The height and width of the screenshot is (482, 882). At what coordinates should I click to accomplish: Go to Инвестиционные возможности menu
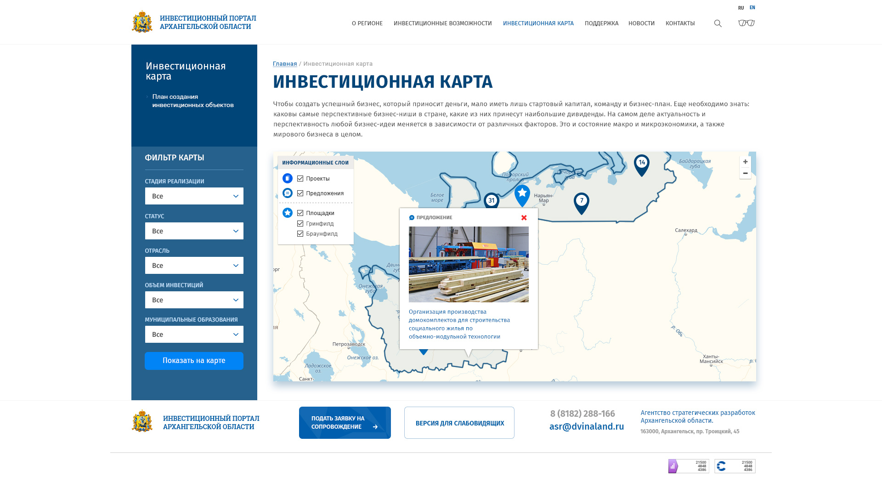click(x=442, y=23)
